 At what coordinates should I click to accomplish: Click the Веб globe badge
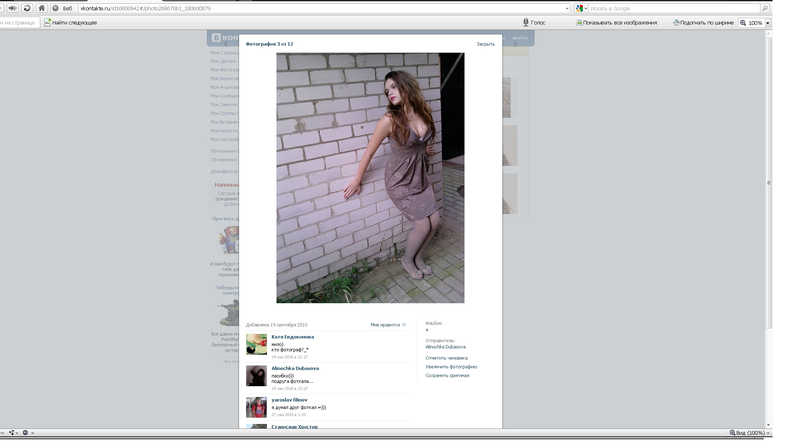tap(56, 8)
